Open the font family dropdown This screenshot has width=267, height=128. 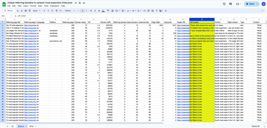pyautogui.click(x=70, y=11)
